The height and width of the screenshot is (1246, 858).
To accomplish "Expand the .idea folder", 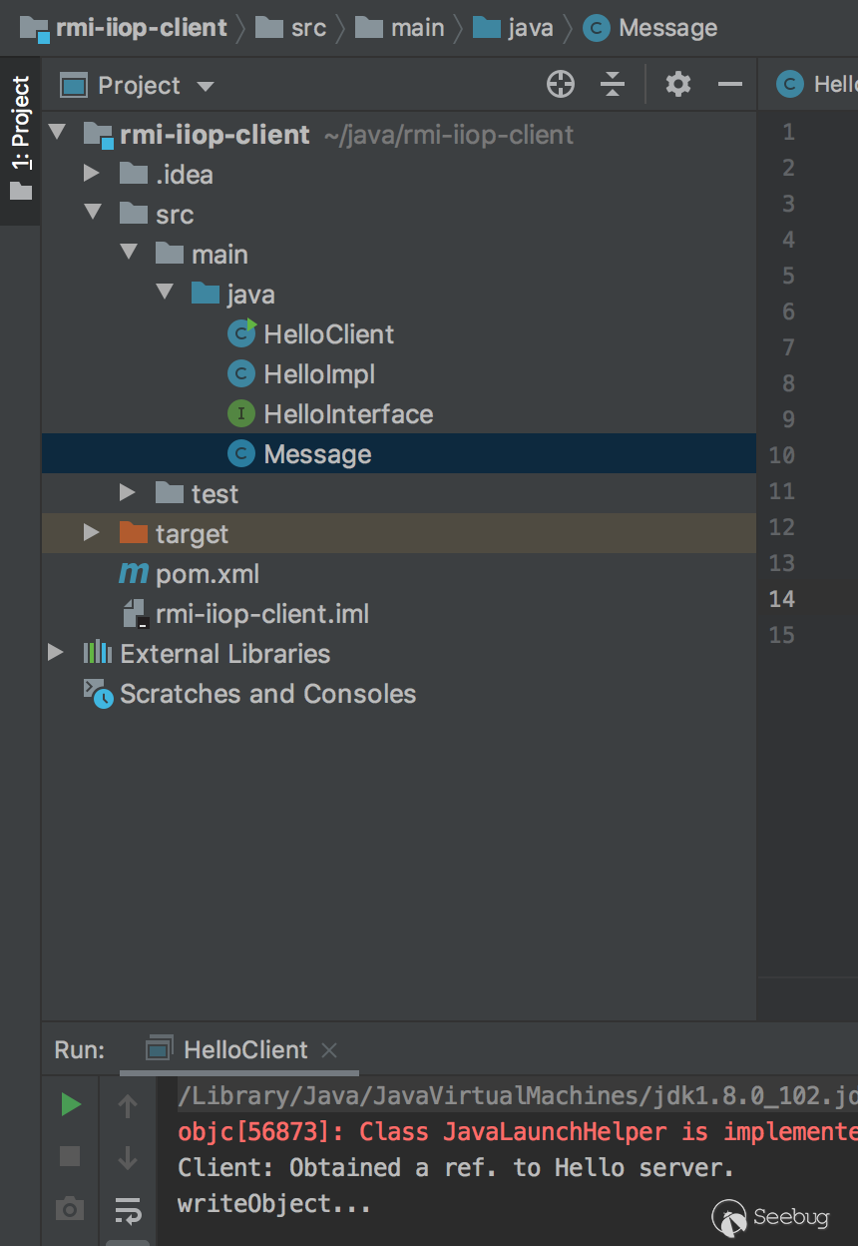I will click(92, 174).
